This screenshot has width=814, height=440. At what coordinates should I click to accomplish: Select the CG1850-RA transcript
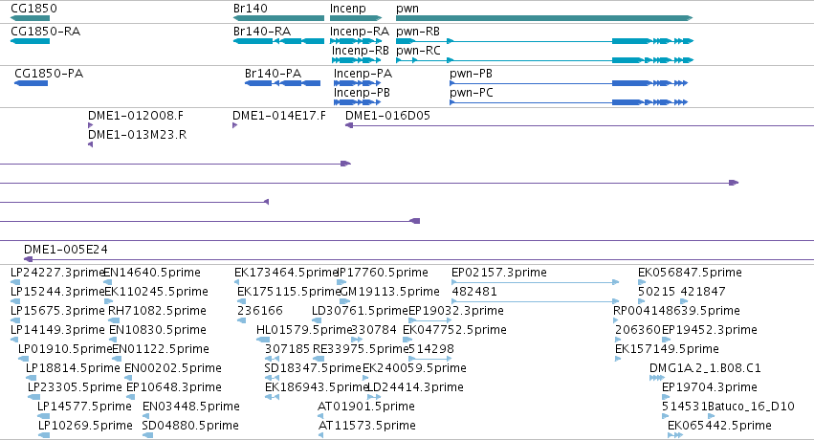coord(30,41)
